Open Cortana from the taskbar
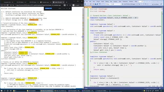The width and height of the screenshot is (164, 92). coord(7,91)
